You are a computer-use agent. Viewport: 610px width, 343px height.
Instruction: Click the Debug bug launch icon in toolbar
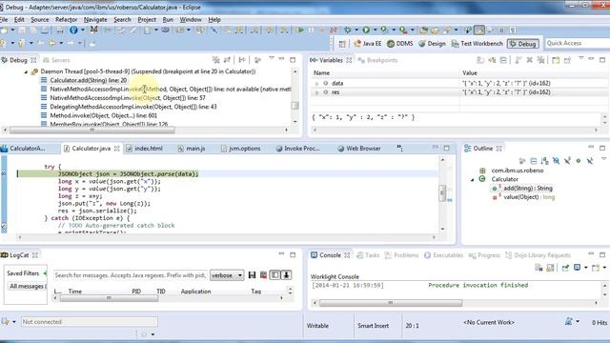347,30
